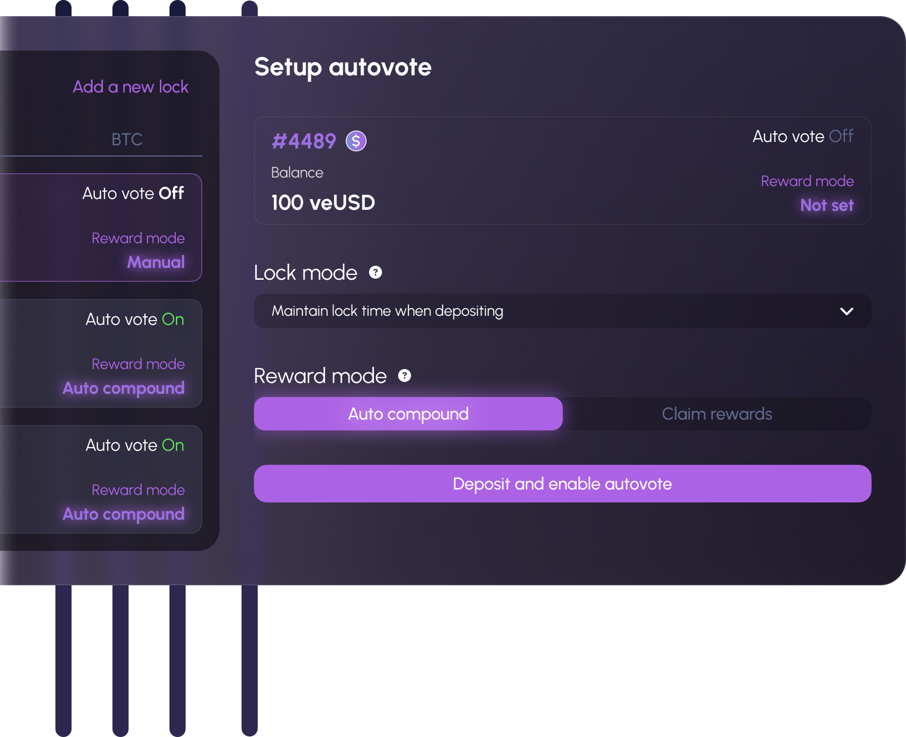
Task: Click the Not set reward mode value
Action: tap(826, 205)
